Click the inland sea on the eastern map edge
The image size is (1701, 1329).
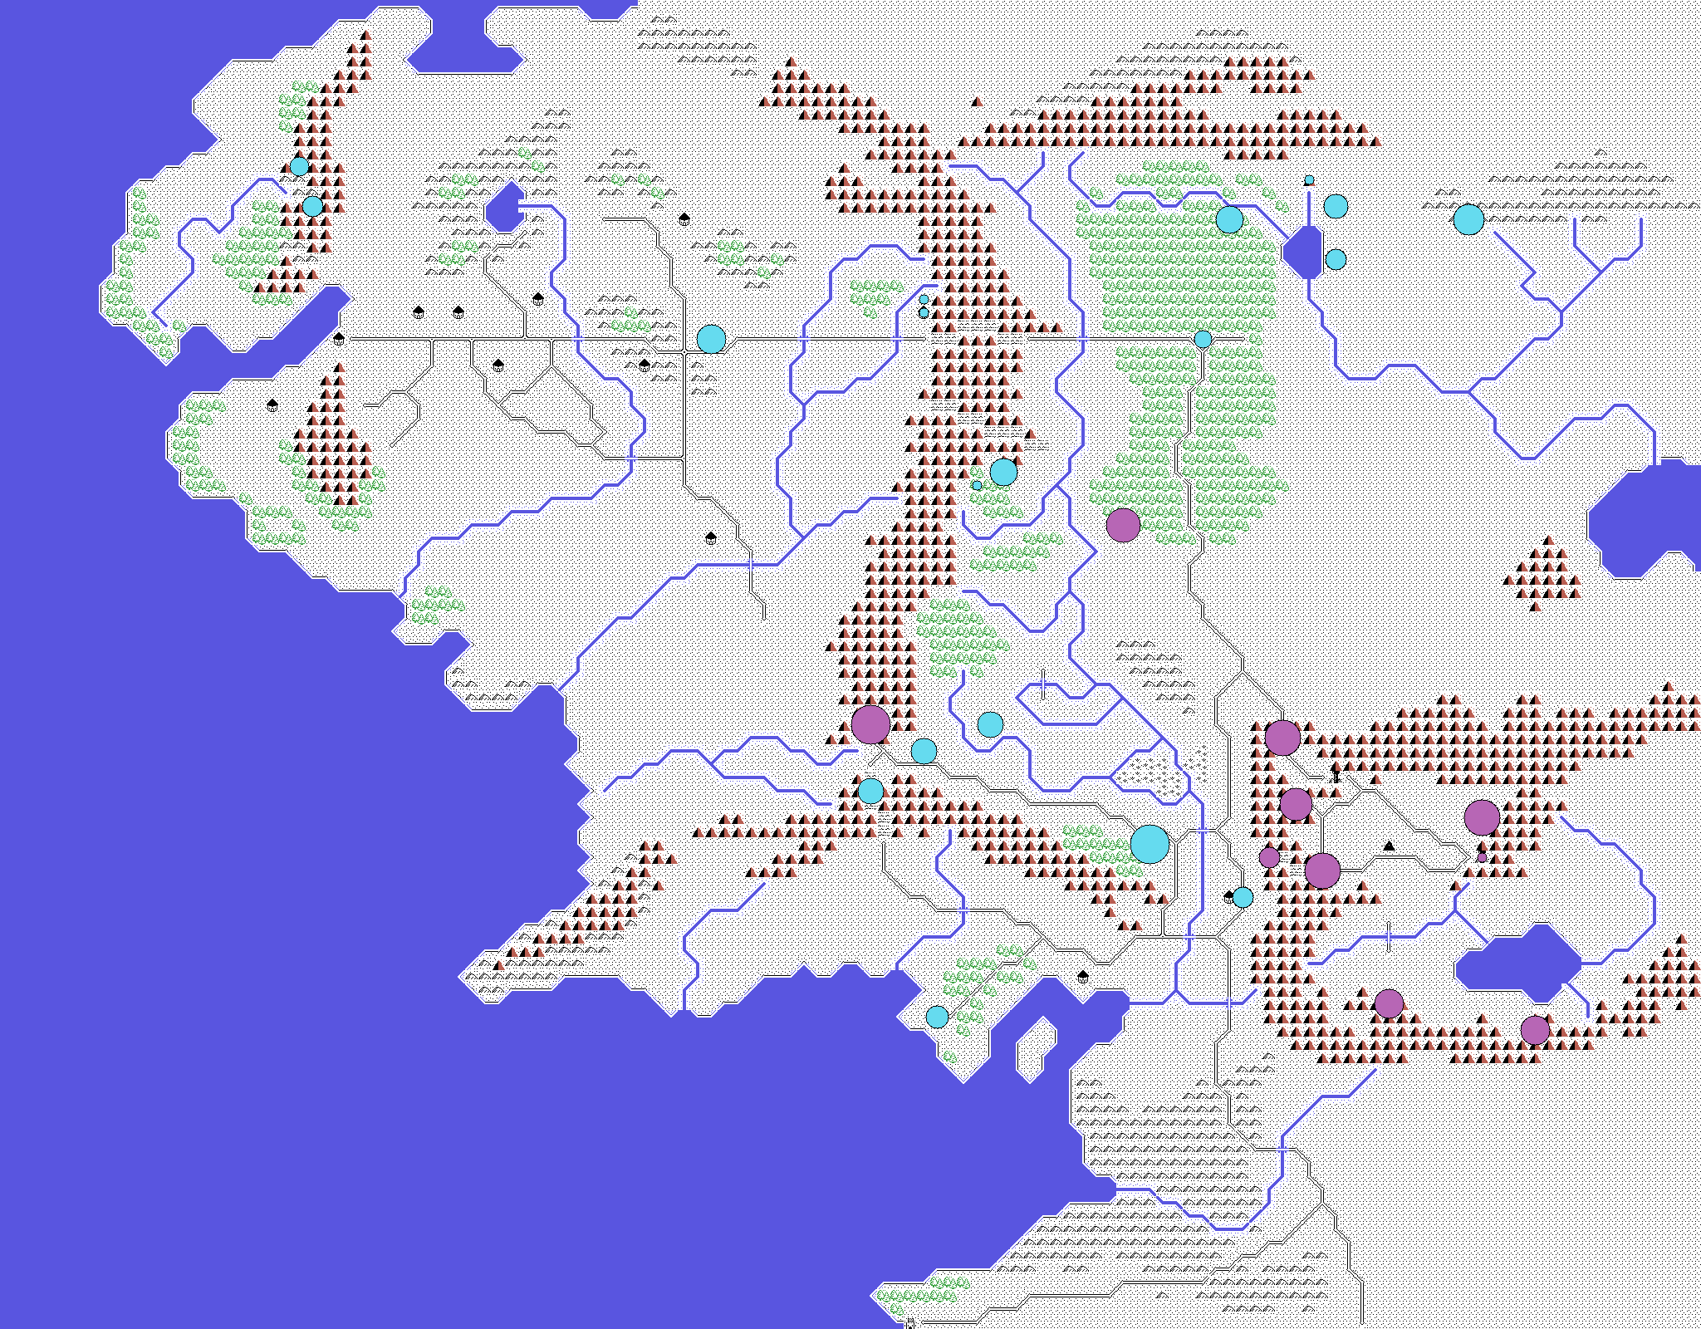[x=1645, y=518]
